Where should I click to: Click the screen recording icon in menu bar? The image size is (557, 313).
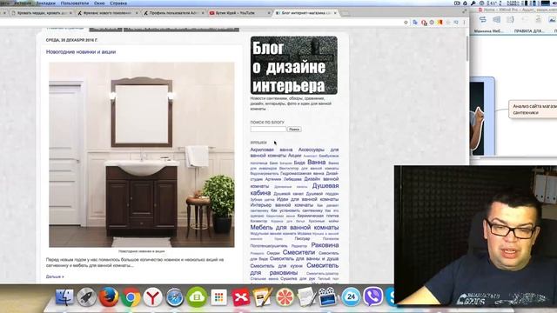(x=457, y=3)
